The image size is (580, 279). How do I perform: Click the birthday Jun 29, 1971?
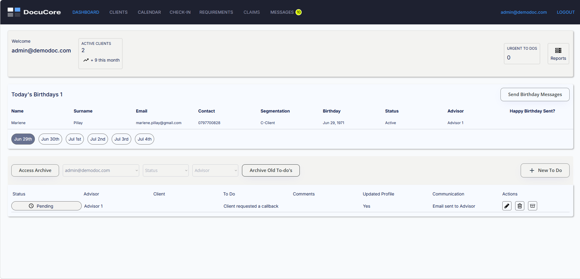pyautogui.click(x=333, y=123)
